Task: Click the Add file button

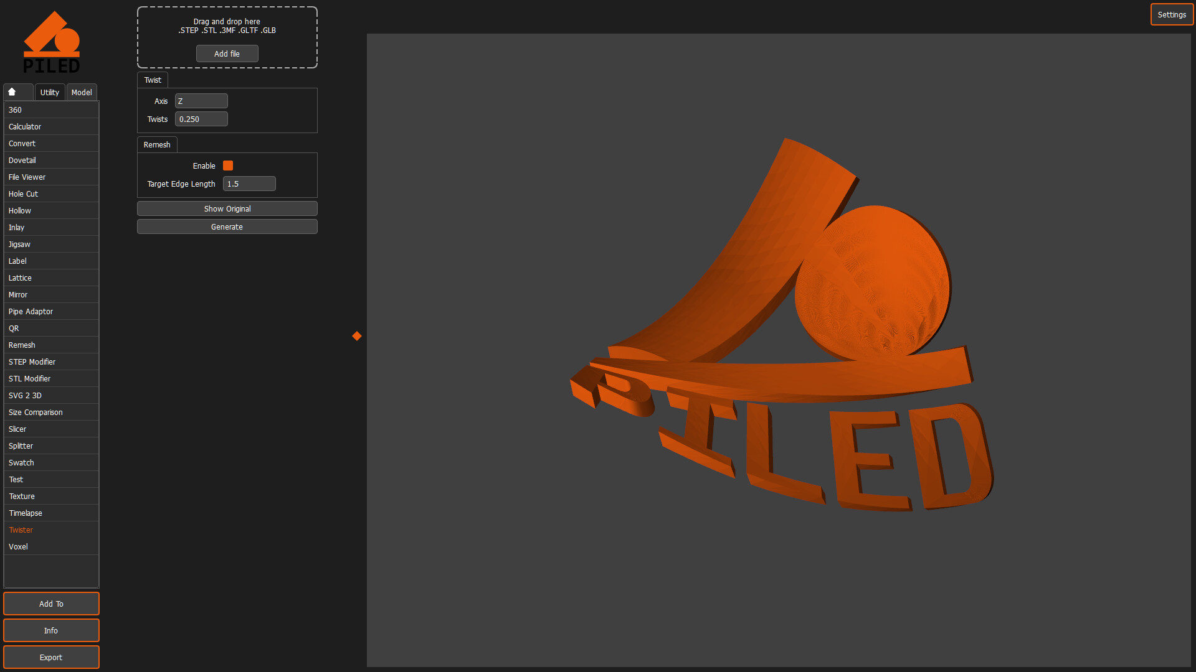Action: tap(227, 54)
